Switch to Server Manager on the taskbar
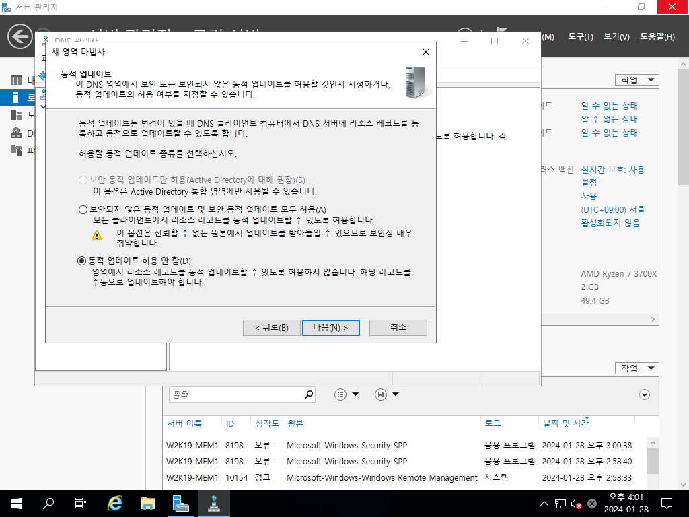The width and height of the screenshot is (689, 517). click(x=180, y=504)
